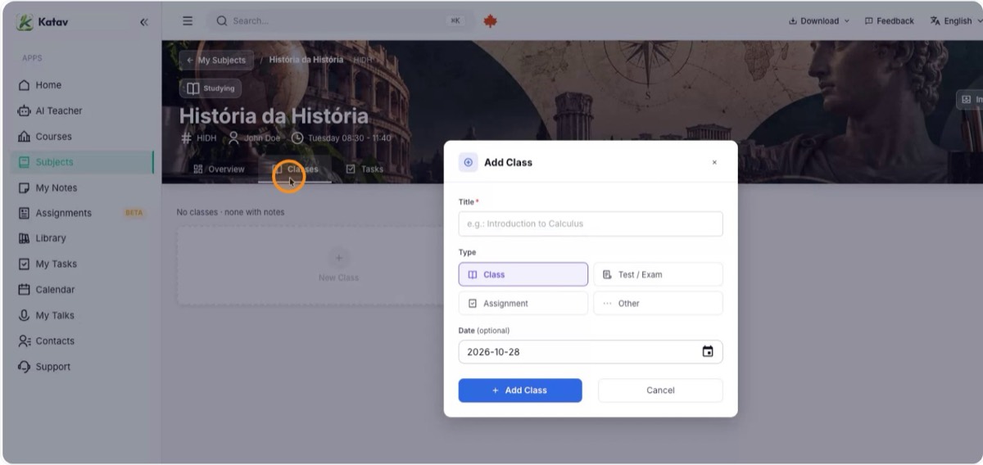Close the Add Class dialog
Viewport: 983px width, 465px height.
coord(714,162)
